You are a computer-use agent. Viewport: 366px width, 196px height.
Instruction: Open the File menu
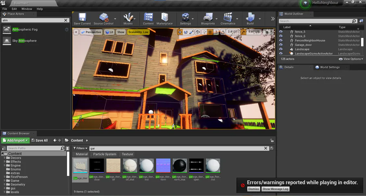4,9
